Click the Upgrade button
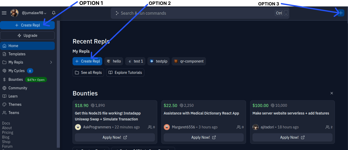348x150 pixels. click(x=27, y=36)
